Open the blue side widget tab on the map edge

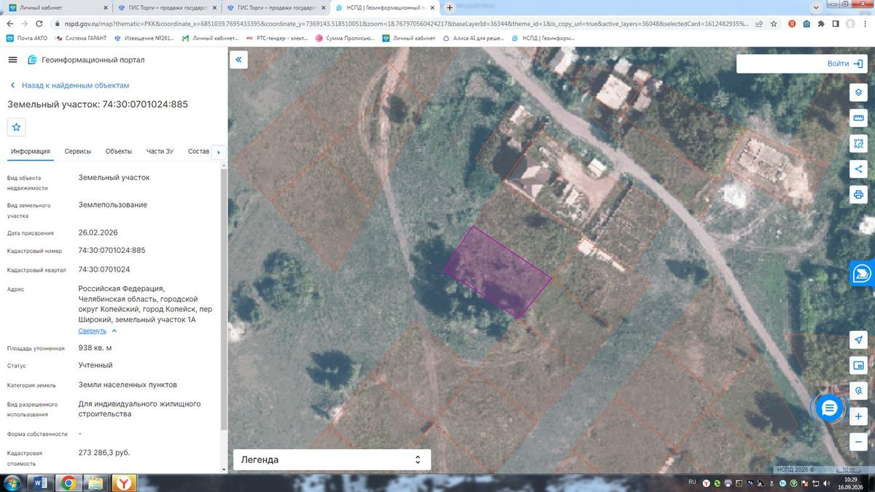tap(863, 273)
